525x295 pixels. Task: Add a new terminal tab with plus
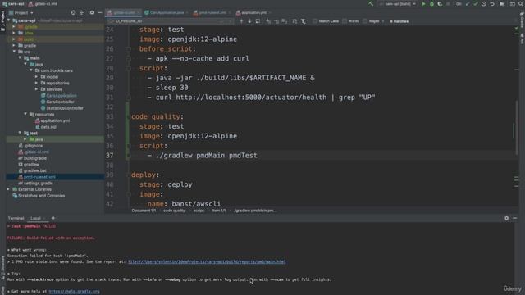click(53, 218)
